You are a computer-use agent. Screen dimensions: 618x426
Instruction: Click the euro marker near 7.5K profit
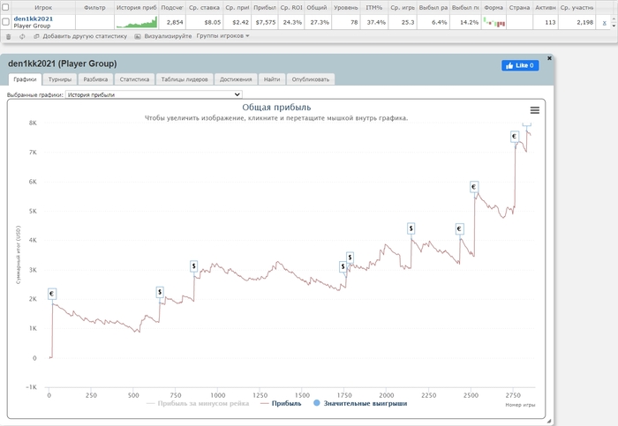click(x=515, y=137)
